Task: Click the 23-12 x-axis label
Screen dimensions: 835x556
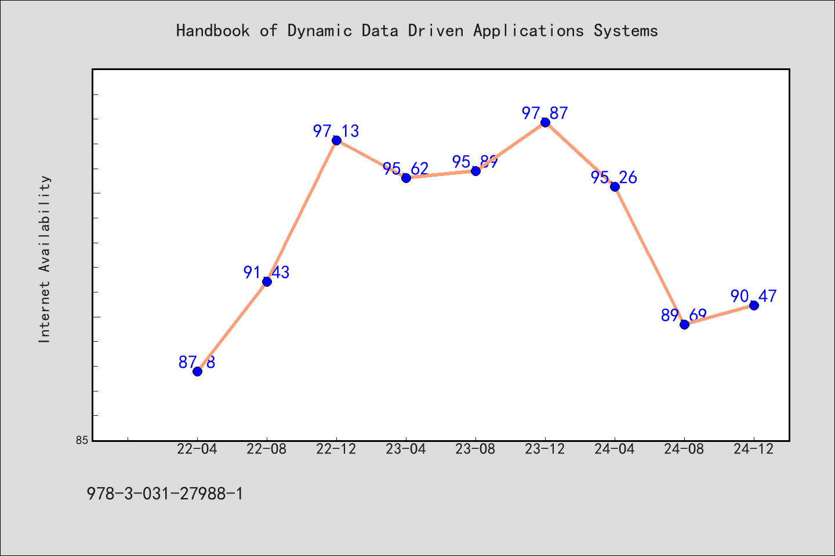Action: coord(545,449)
